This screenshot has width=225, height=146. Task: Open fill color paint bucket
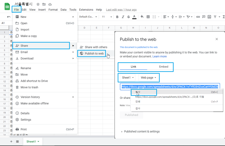[x=142, y=17]
